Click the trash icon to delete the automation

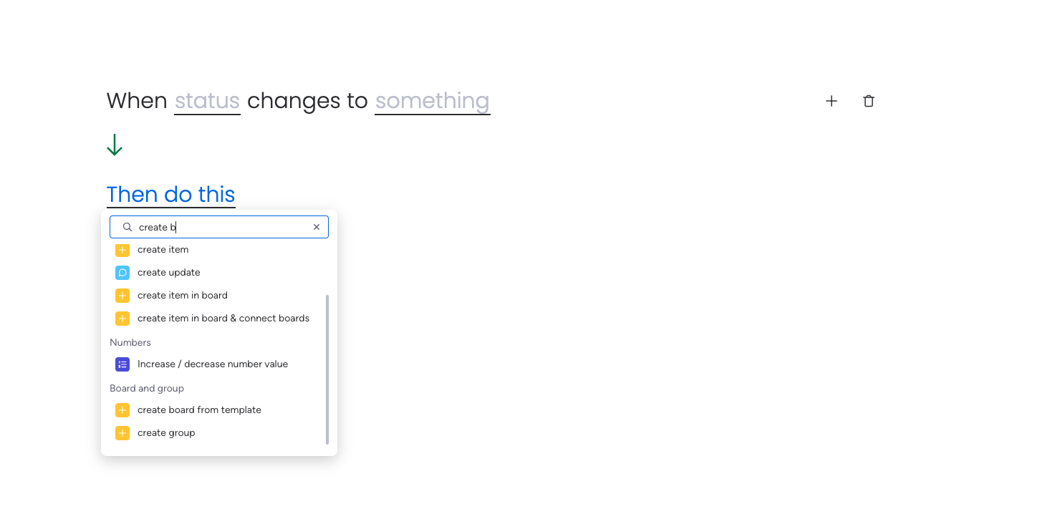point(869,101)
